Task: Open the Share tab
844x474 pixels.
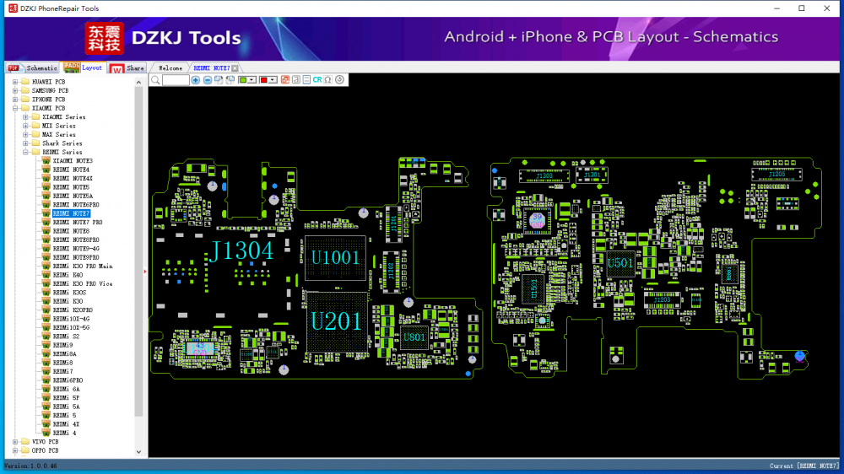Action: click(x=127, y=68)
